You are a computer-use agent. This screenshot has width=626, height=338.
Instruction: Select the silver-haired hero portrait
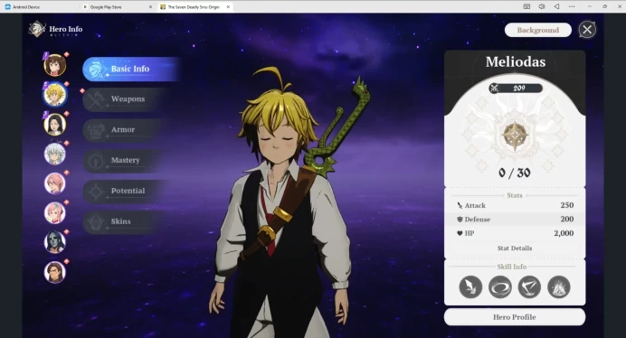54,154
